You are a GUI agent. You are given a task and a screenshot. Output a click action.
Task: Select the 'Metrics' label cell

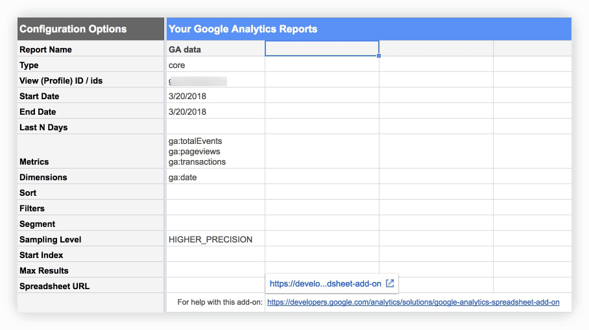click(x=91, y=151)
